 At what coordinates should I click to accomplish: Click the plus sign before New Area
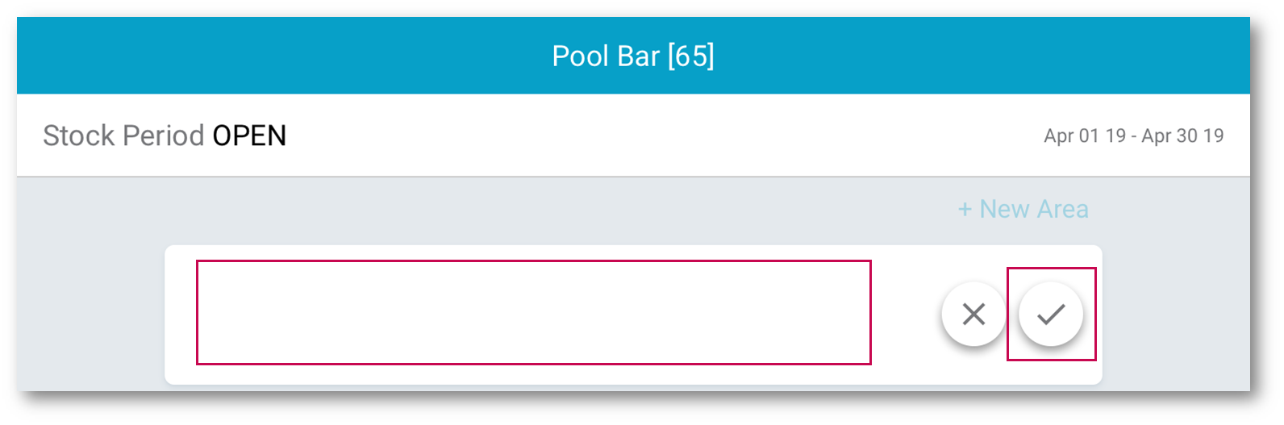coord(965,210)
